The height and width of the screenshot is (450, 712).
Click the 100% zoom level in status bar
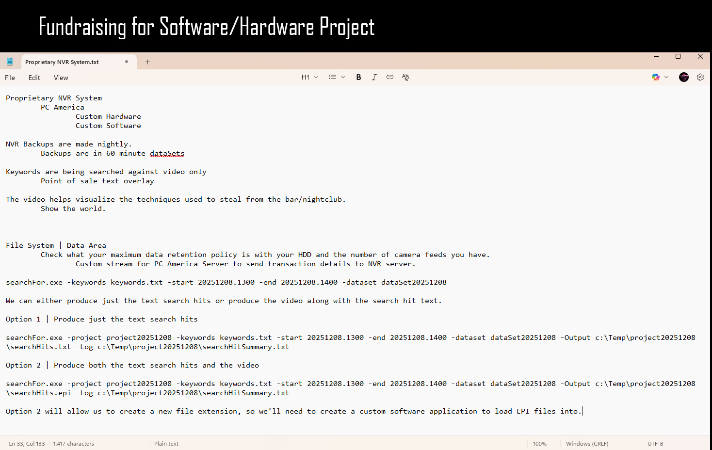click(x=539, y=444)
